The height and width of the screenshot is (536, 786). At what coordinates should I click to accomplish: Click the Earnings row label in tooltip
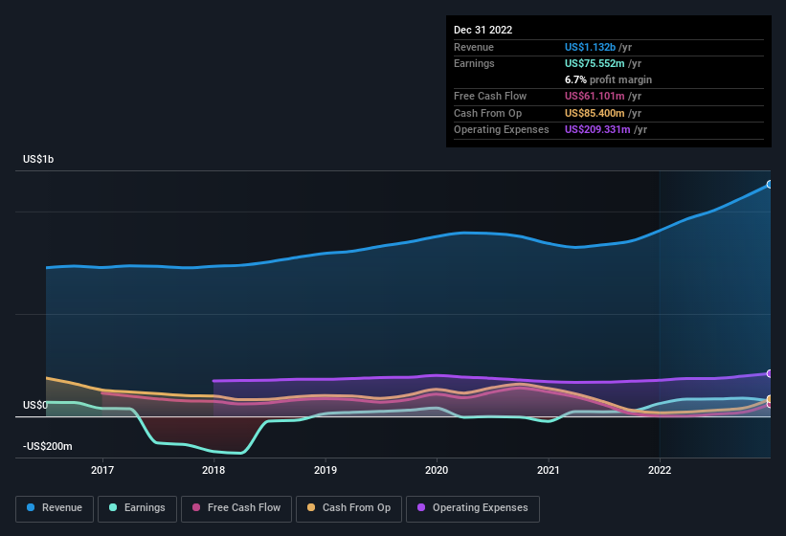[x=474, y=63]
